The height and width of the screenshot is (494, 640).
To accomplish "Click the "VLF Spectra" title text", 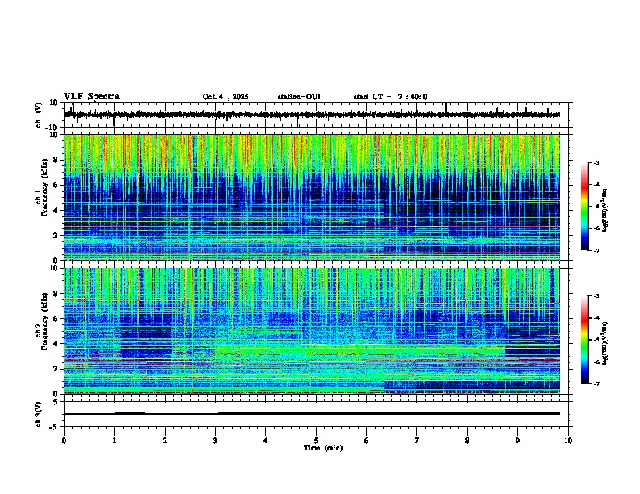I will 91,97.
